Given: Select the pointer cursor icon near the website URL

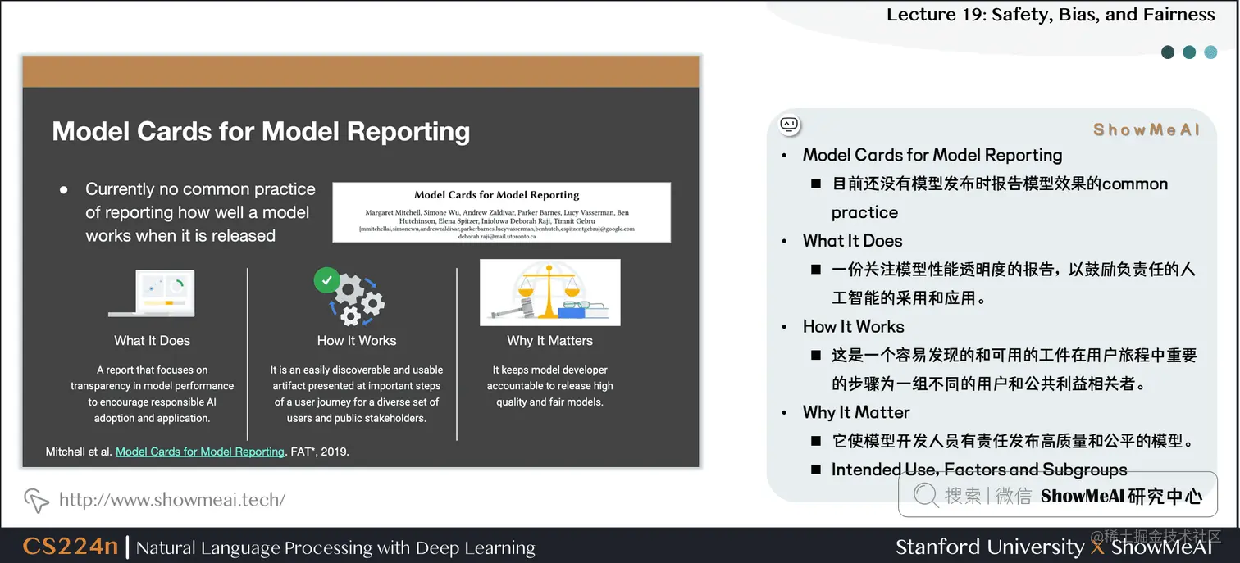Looking at the screenshot, I should [36, 499].
